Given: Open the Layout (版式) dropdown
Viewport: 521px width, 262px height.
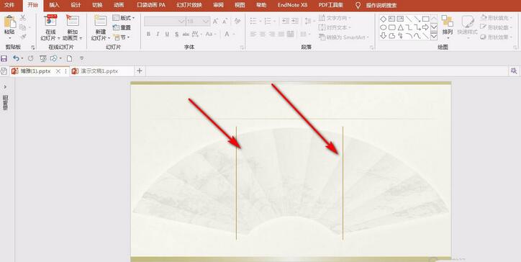Looking at the screenshot, I should coord(124,18).
